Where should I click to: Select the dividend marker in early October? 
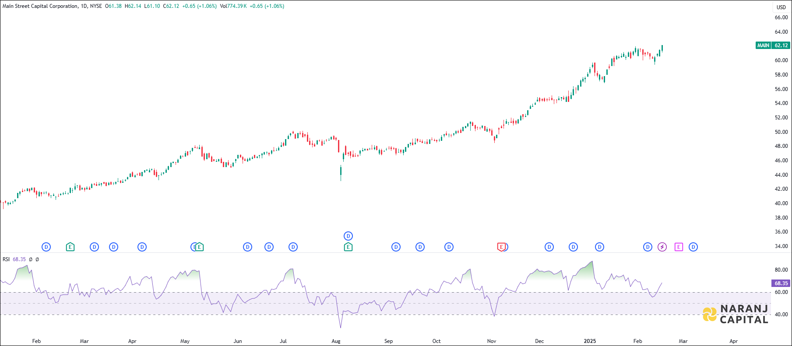pyautogui.click(x=449, y=247)
